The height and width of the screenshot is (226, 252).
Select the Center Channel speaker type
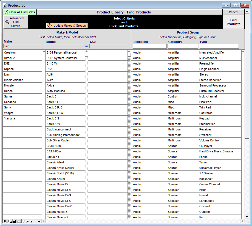(x=186, y=184)
